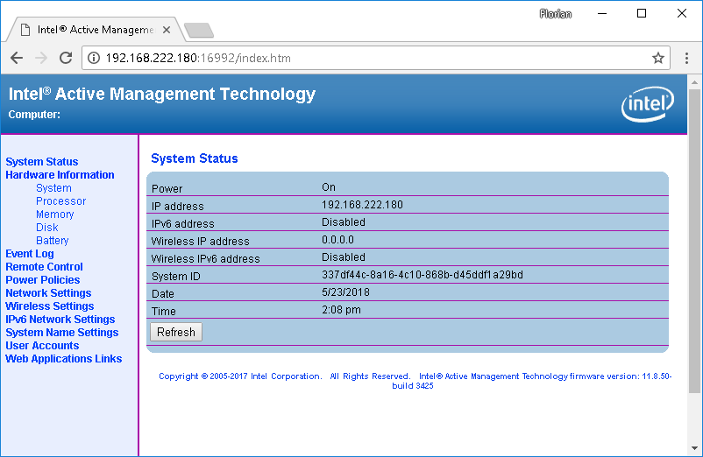Screen dimensions: 703x457
Task: Click the copyright firmware version text
Action: (415, 381)
